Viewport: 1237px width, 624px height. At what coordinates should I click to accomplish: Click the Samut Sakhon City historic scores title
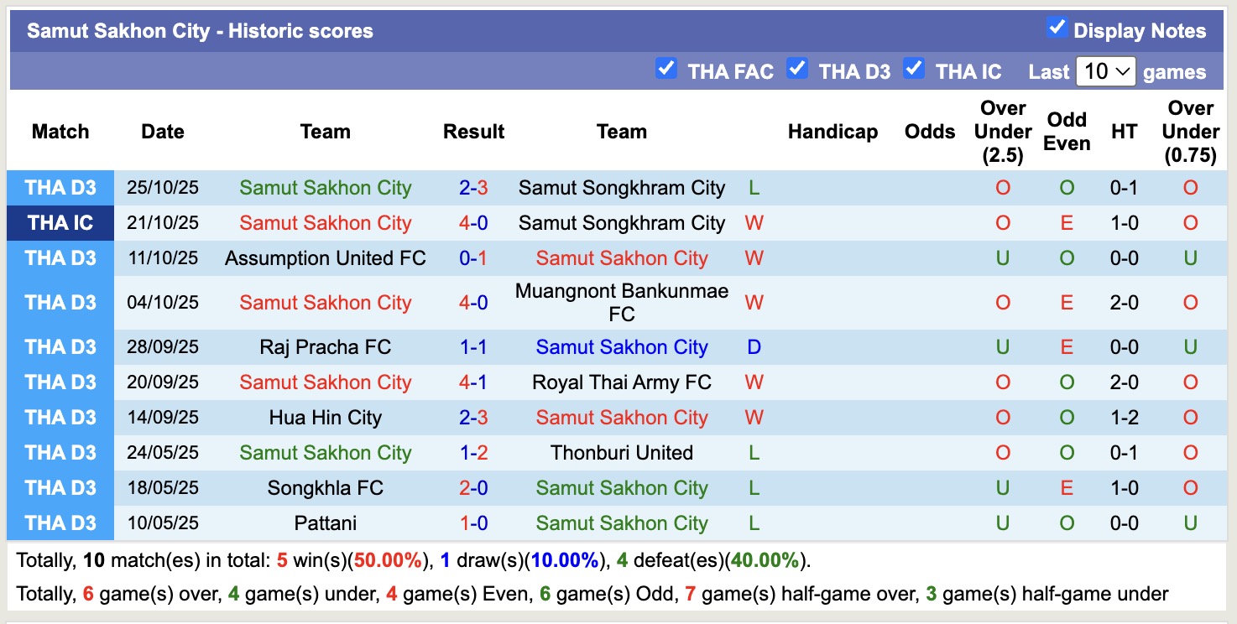pyautogui.click(x=199, y=31)
